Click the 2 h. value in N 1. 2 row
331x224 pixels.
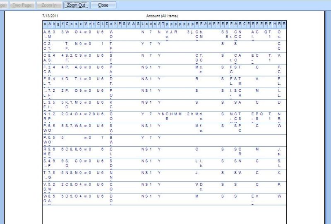(x=191, y=114)
